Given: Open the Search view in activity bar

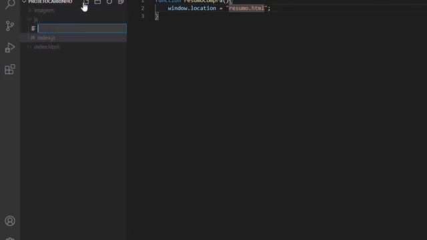Looking at the screenshot, I should pos(10,4).
